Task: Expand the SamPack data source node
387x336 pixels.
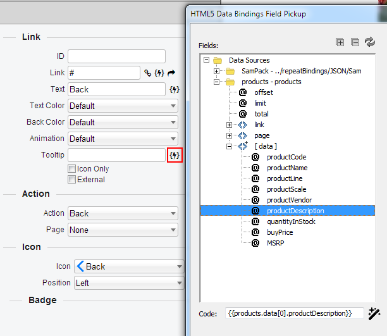Action: 216,71
